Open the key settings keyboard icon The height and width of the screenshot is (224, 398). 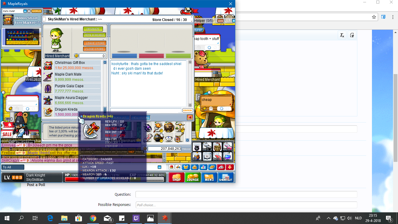coord(221,167)
